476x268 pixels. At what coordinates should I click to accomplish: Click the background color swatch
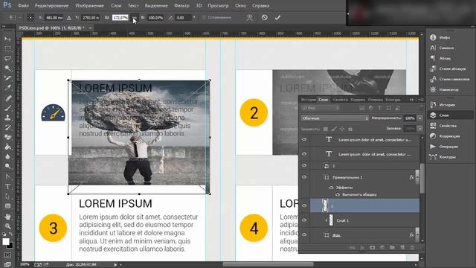tap(10, 245)
